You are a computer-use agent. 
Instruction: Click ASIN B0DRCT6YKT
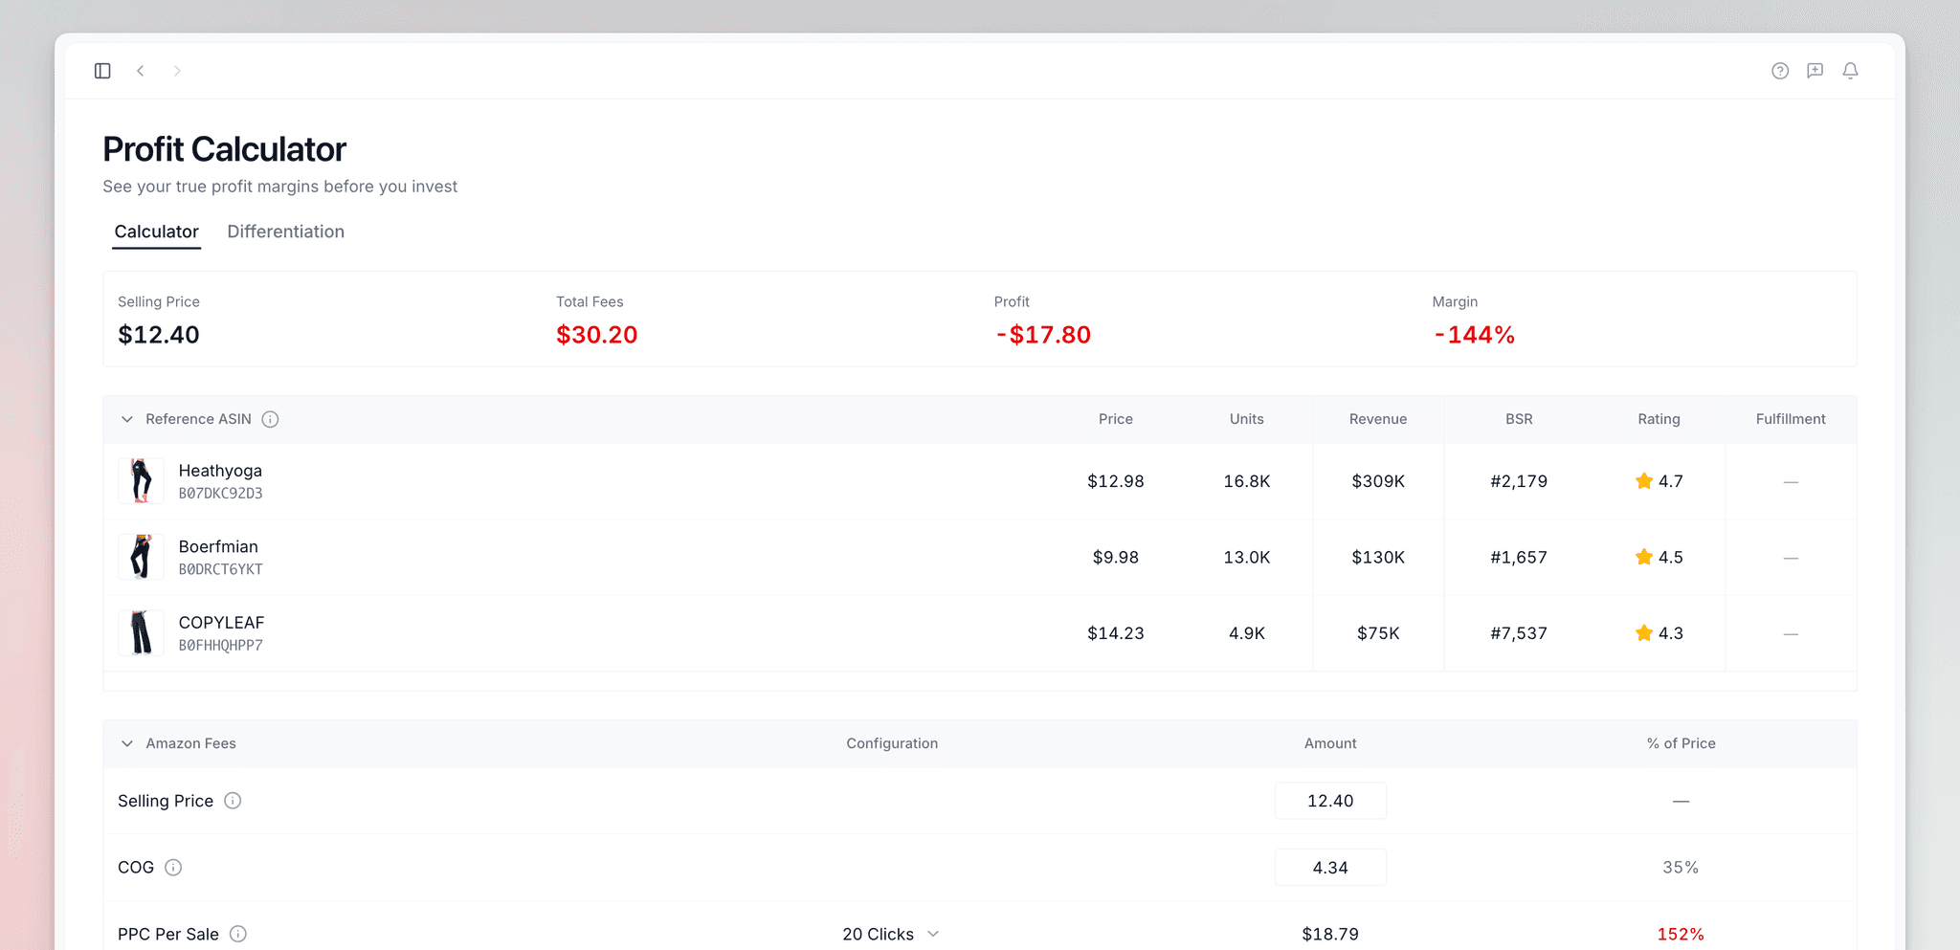coord(220,569)
